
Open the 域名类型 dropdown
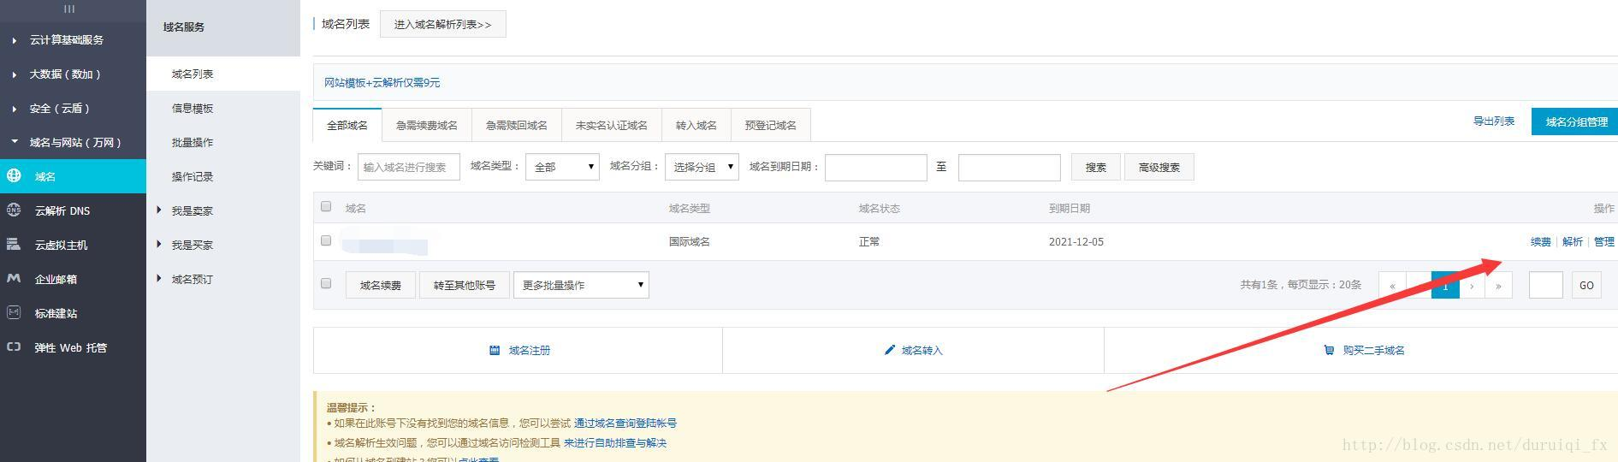point(562,167)
